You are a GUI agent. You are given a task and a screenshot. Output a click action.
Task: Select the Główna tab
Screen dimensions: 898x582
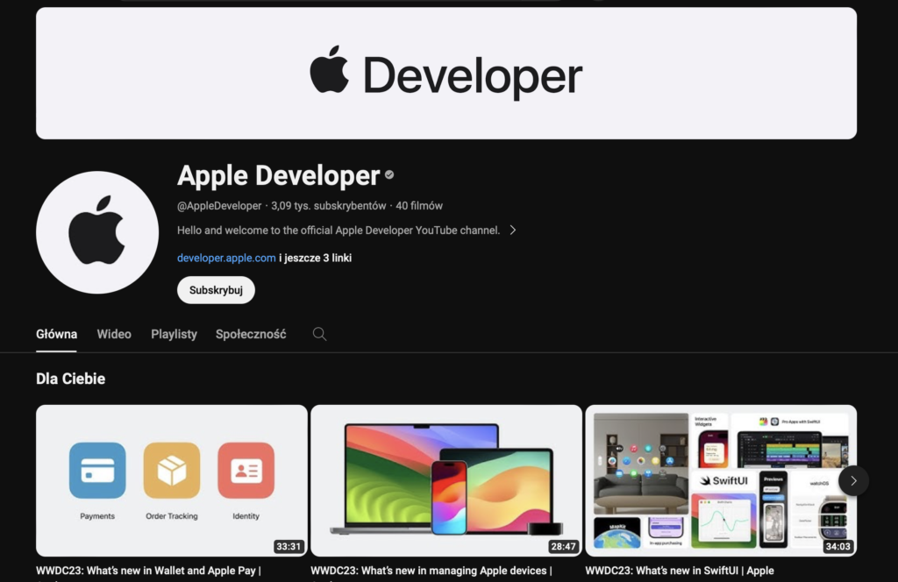pos(56,334)
